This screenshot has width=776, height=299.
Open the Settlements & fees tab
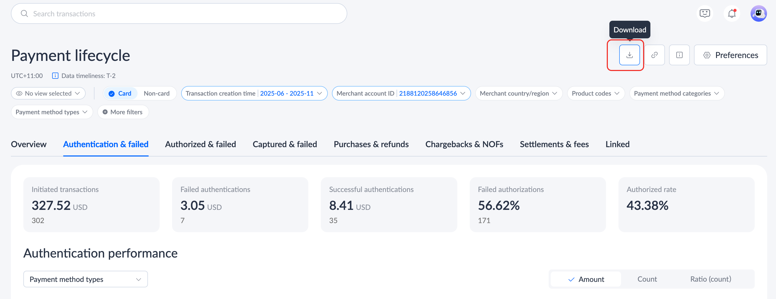tap(554, 144)
